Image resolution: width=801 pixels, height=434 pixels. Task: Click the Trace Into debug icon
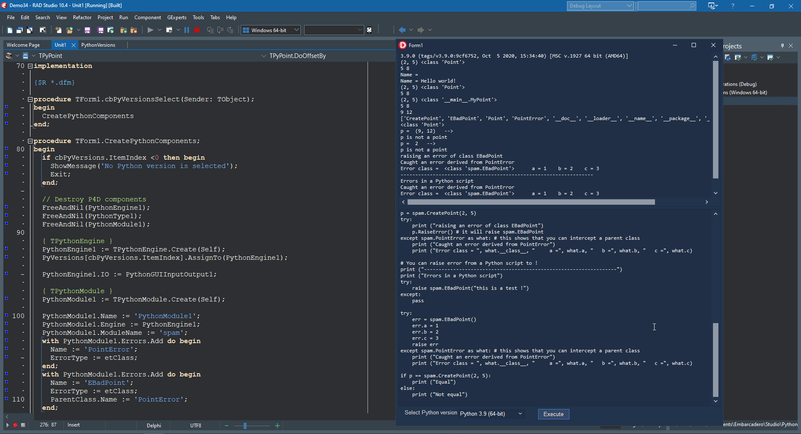click(210, 30)
